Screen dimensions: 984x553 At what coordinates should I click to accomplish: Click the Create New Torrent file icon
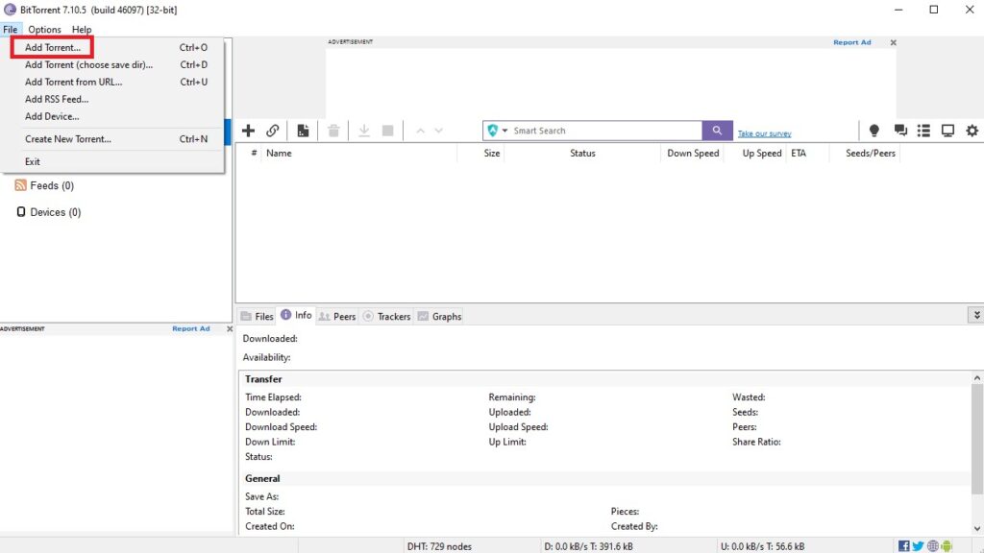(303, 131)
